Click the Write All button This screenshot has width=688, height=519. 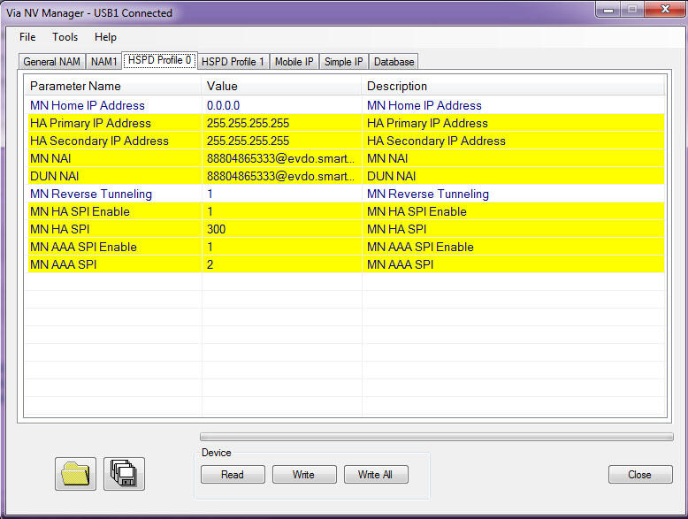(x=376, y=475)
